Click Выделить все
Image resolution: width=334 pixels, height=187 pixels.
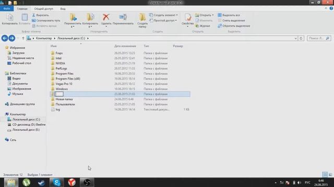[229, 15]
